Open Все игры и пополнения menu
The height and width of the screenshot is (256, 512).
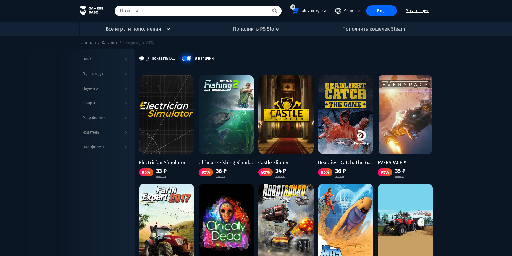click(x=138, y=29)
